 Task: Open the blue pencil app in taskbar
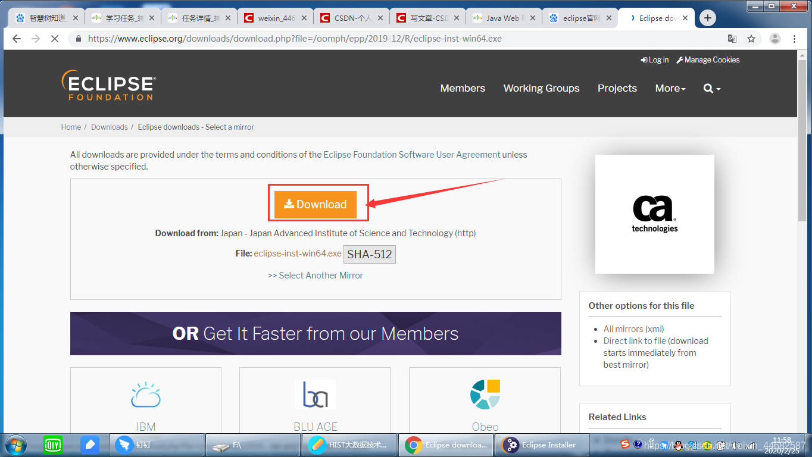coord(90,445)
